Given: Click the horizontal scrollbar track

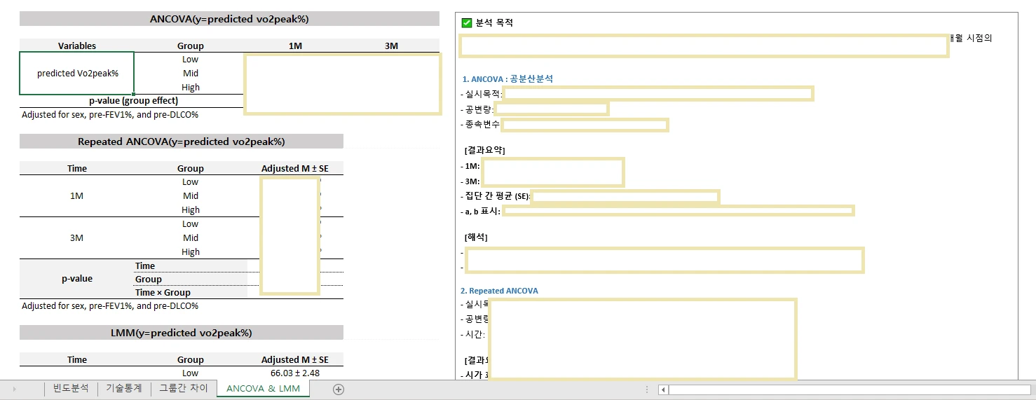Looking at the screenshot, I should tap(841, 389).
